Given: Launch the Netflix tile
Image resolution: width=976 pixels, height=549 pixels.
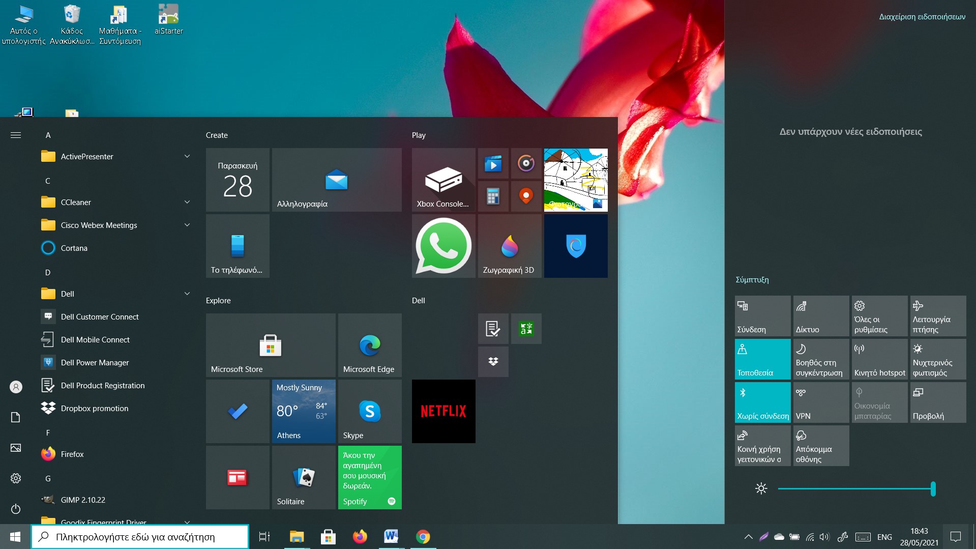Looking at the screenshot, I should pos(443,411).
